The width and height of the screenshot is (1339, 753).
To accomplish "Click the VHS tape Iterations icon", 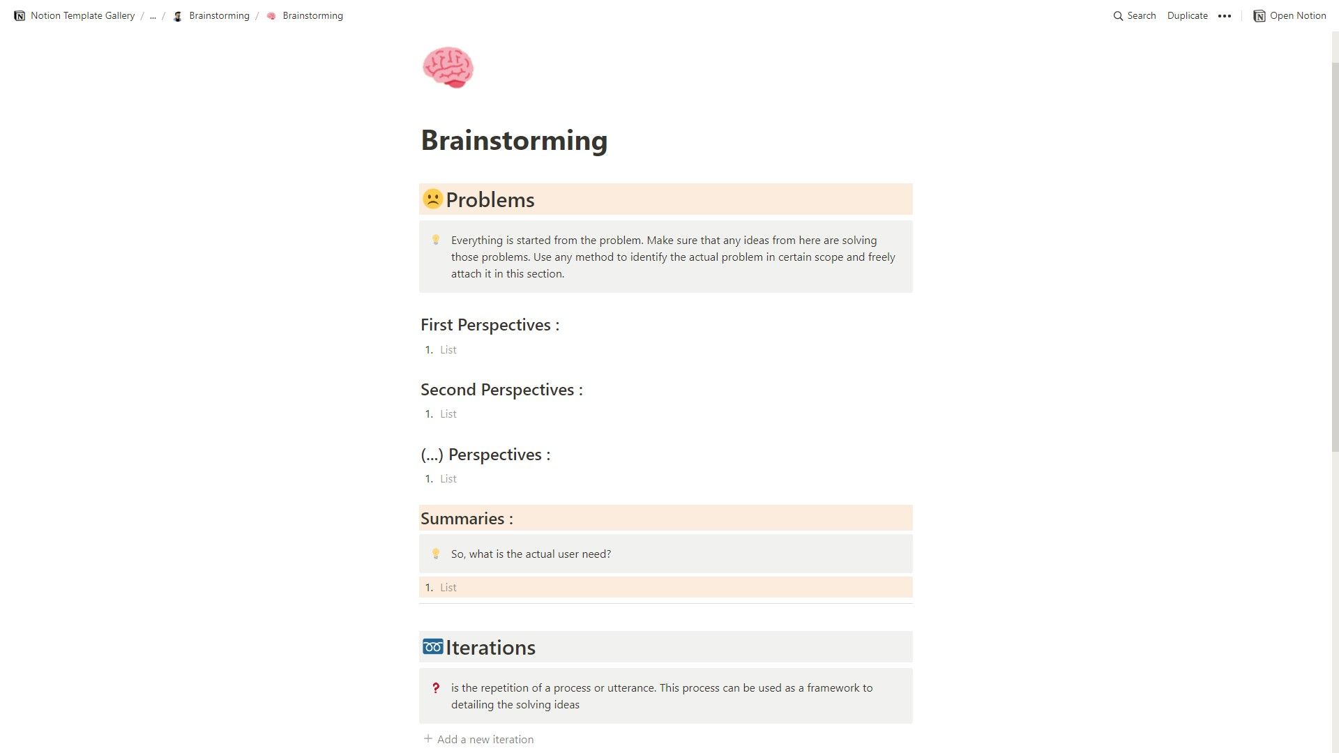I will point(433,646).
